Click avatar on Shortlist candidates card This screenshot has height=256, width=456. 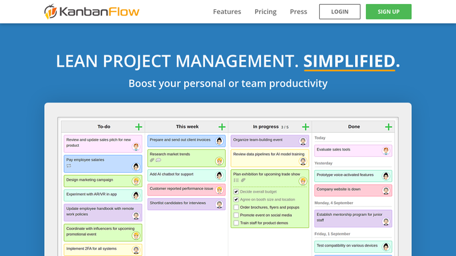(219, 205)
